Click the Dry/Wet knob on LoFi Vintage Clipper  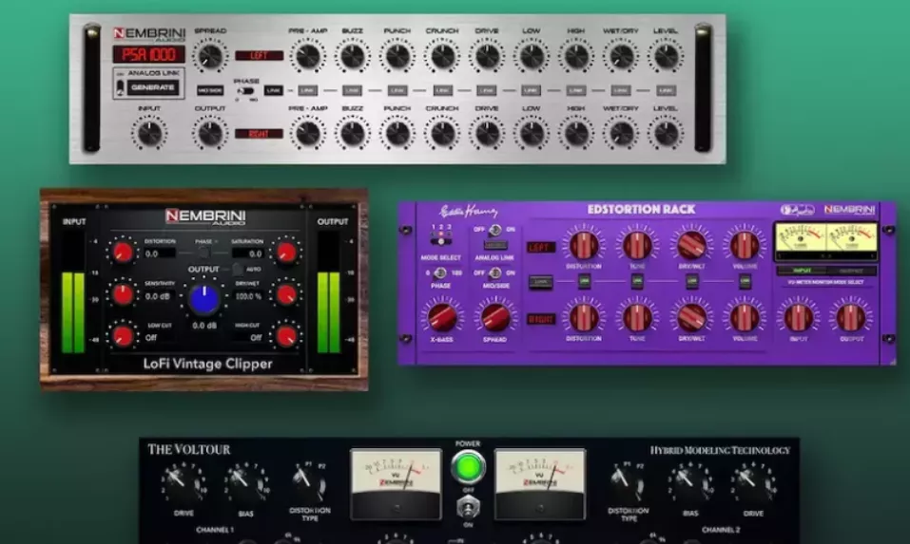(x=286, y=295)
